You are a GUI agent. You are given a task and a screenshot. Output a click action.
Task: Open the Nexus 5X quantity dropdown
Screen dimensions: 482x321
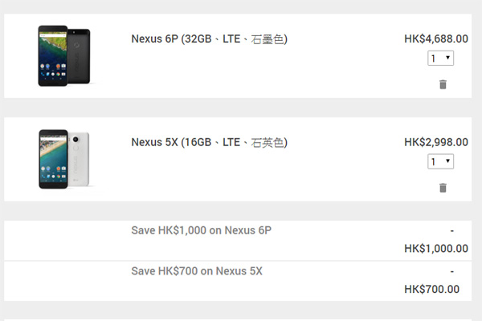(440, 161)
